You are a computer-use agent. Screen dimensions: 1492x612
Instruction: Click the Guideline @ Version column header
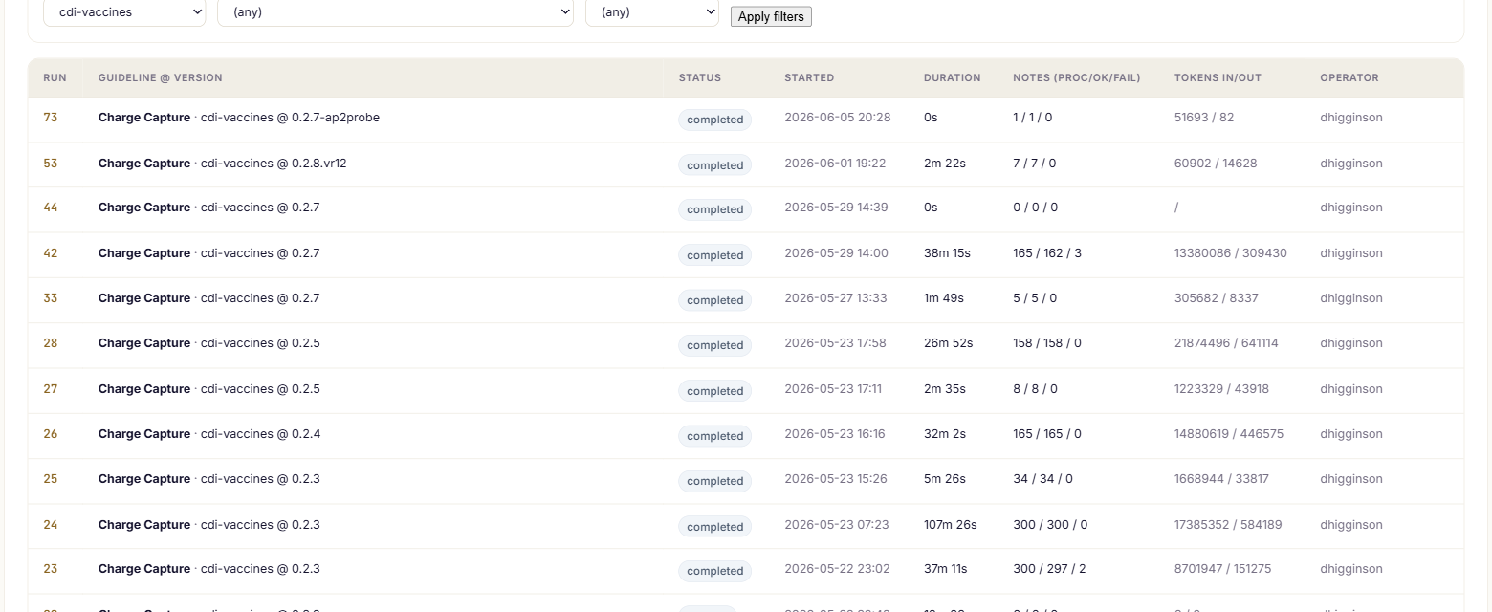pos(160,77)
